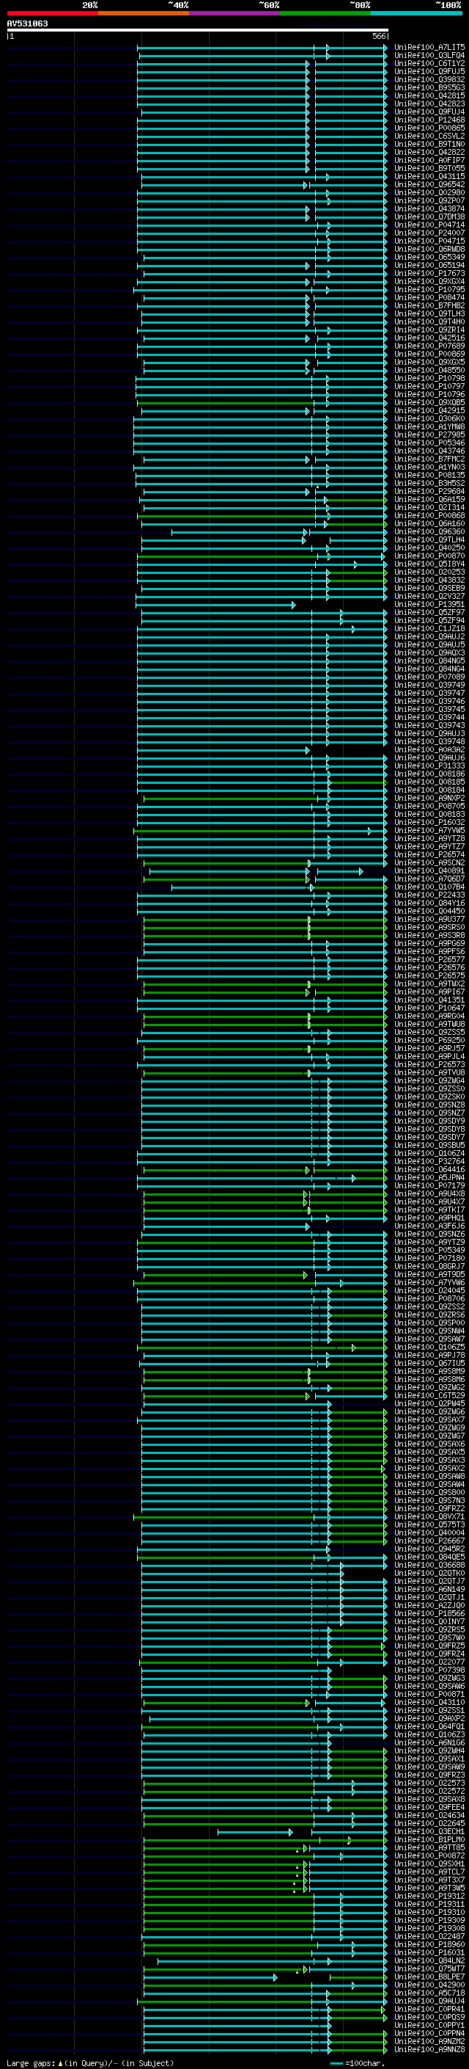Select hit UniRef100_P17673
This screenshot has height=2069, width=469.
click(x=429, y=273)
